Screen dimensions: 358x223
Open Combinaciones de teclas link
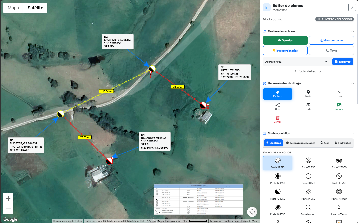point(68,221)
